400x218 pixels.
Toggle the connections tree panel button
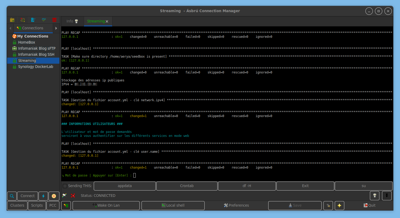[66, 206]
